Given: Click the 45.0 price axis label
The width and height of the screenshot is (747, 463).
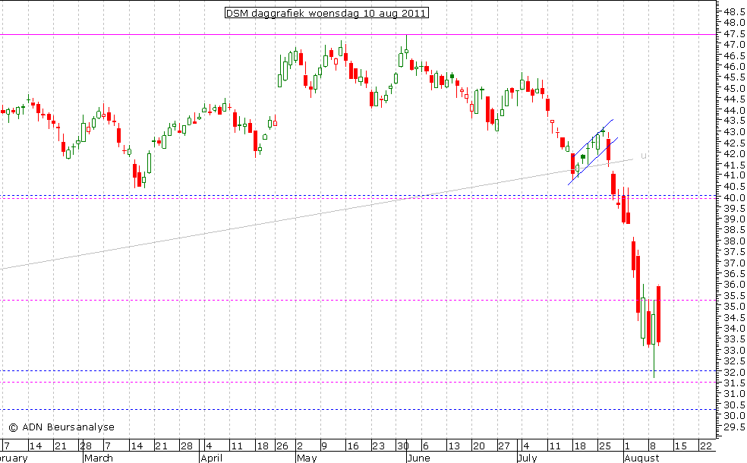Looking at the screenshot, I should point(735,89).
